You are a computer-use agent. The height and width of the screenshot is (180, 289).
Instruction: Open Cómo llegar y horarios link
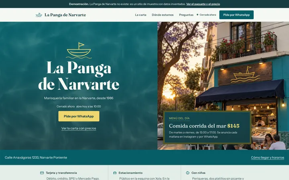[267, 158]
